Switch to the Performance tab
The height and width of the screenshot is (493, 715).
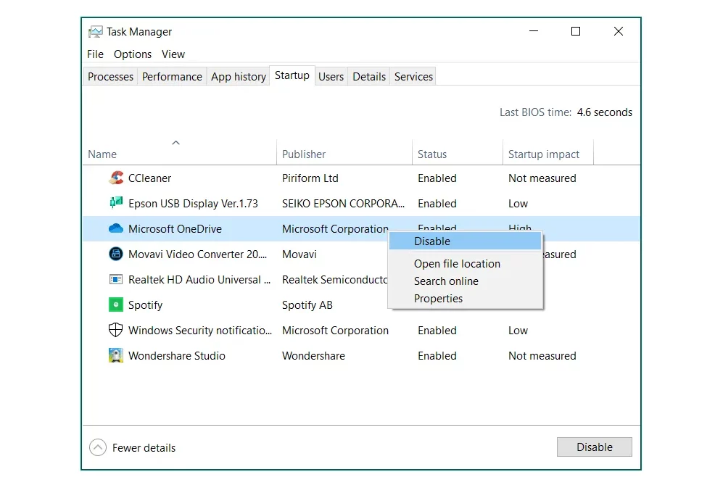(x=172, y=77)
